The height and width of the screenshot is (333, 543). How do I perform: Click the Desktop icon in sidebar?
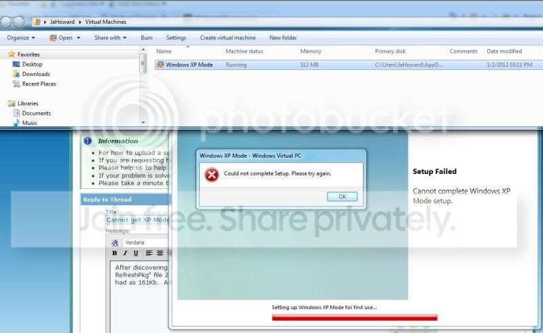(x=16, y=64)
